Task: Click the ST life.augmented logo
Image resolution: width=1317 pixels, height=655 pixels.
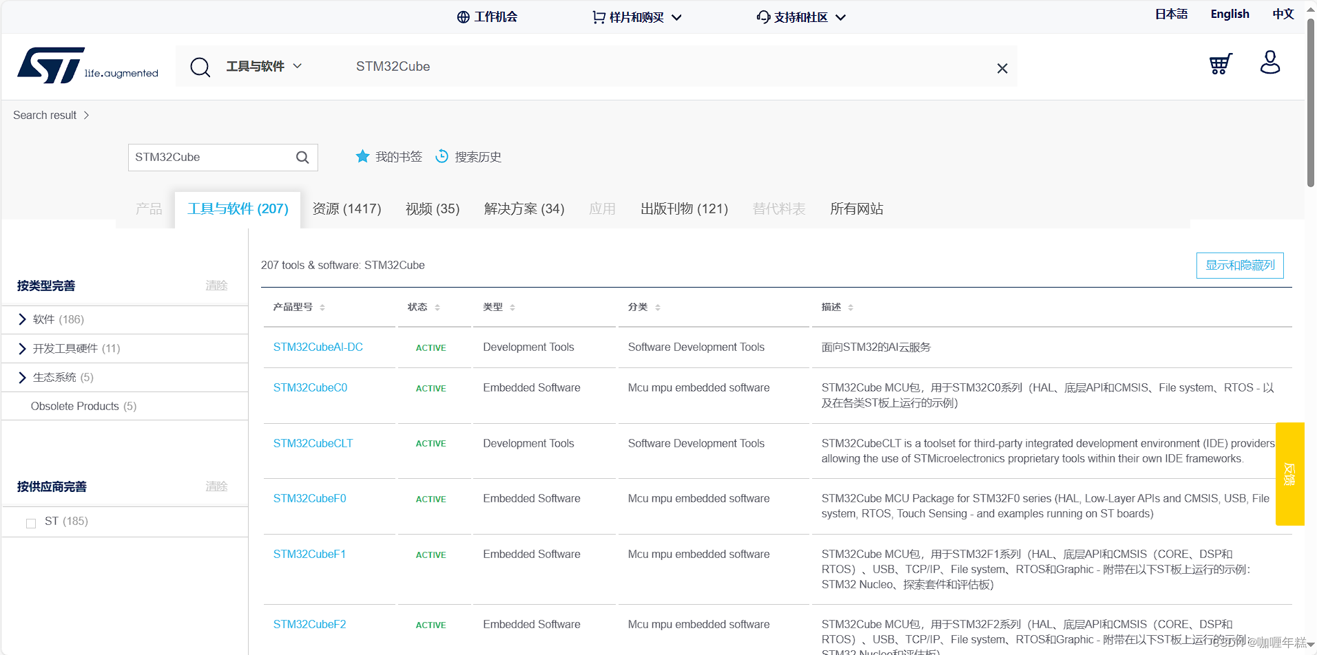Action: coord(87,66)
